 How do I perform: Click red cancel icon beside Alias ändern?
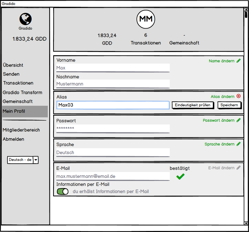click(239, 96)
